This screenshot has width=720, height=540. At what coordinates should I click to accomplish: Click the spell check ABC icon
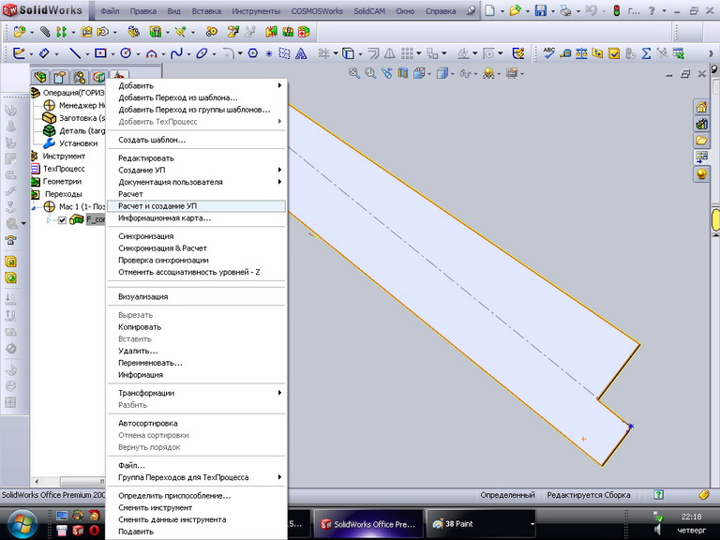click(x=549, y=53)
